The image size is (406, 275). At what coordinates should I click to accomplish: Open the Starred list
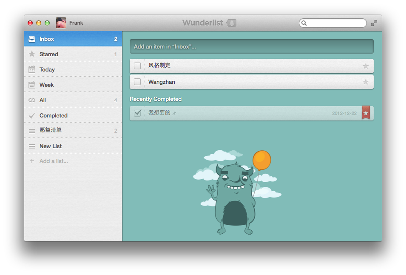click(73, 54)
